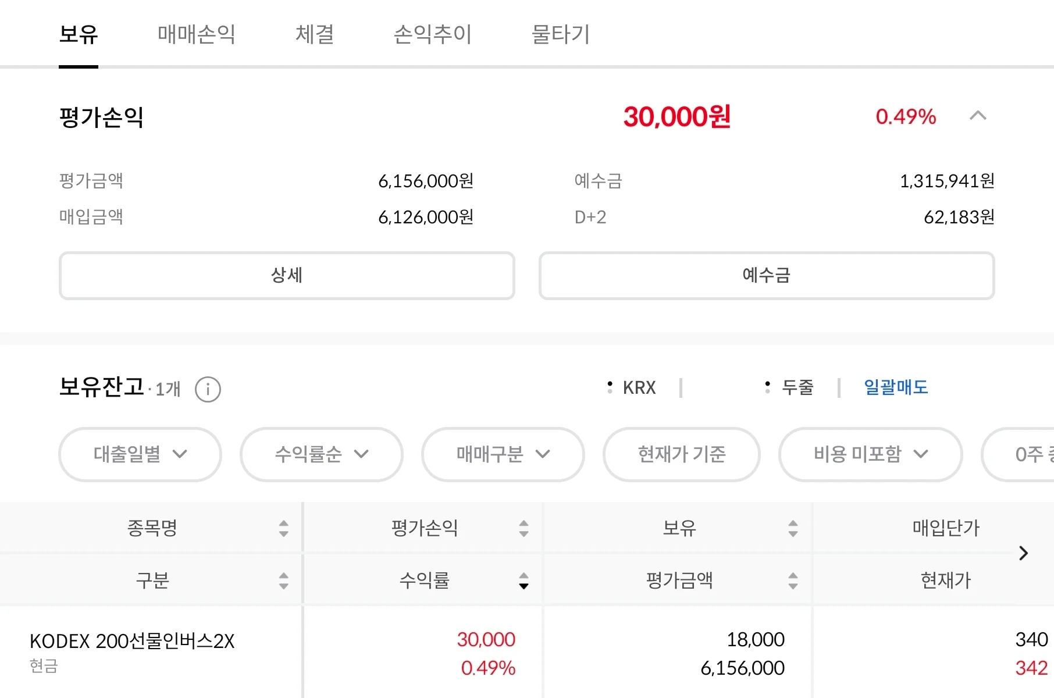This screenshot has width=1054, height=698.
Task: Sort by 보유 quantity column arrows
Action: (x=793, y=528)
